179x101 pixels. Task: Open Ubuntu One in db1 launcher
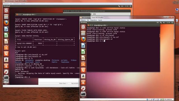coord(6,54)
